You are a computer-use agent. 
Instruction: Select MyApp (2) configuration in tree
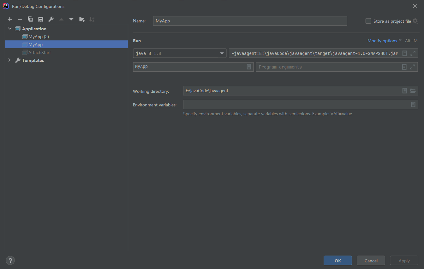point(39,37)
